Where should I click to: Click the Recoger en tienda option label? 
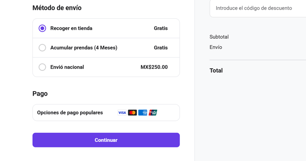[71, 28]
